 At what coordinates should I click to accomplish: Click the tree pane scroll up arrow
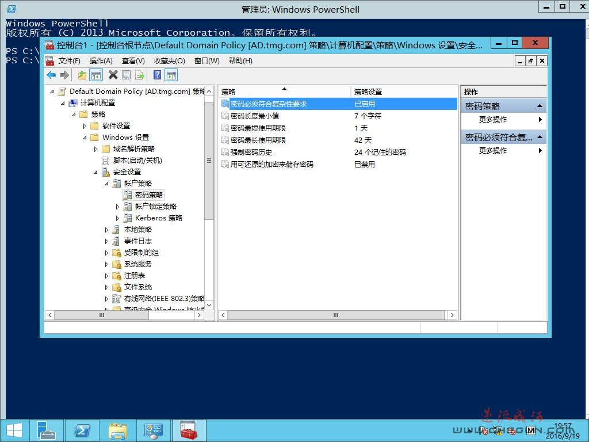pos(209,92)
